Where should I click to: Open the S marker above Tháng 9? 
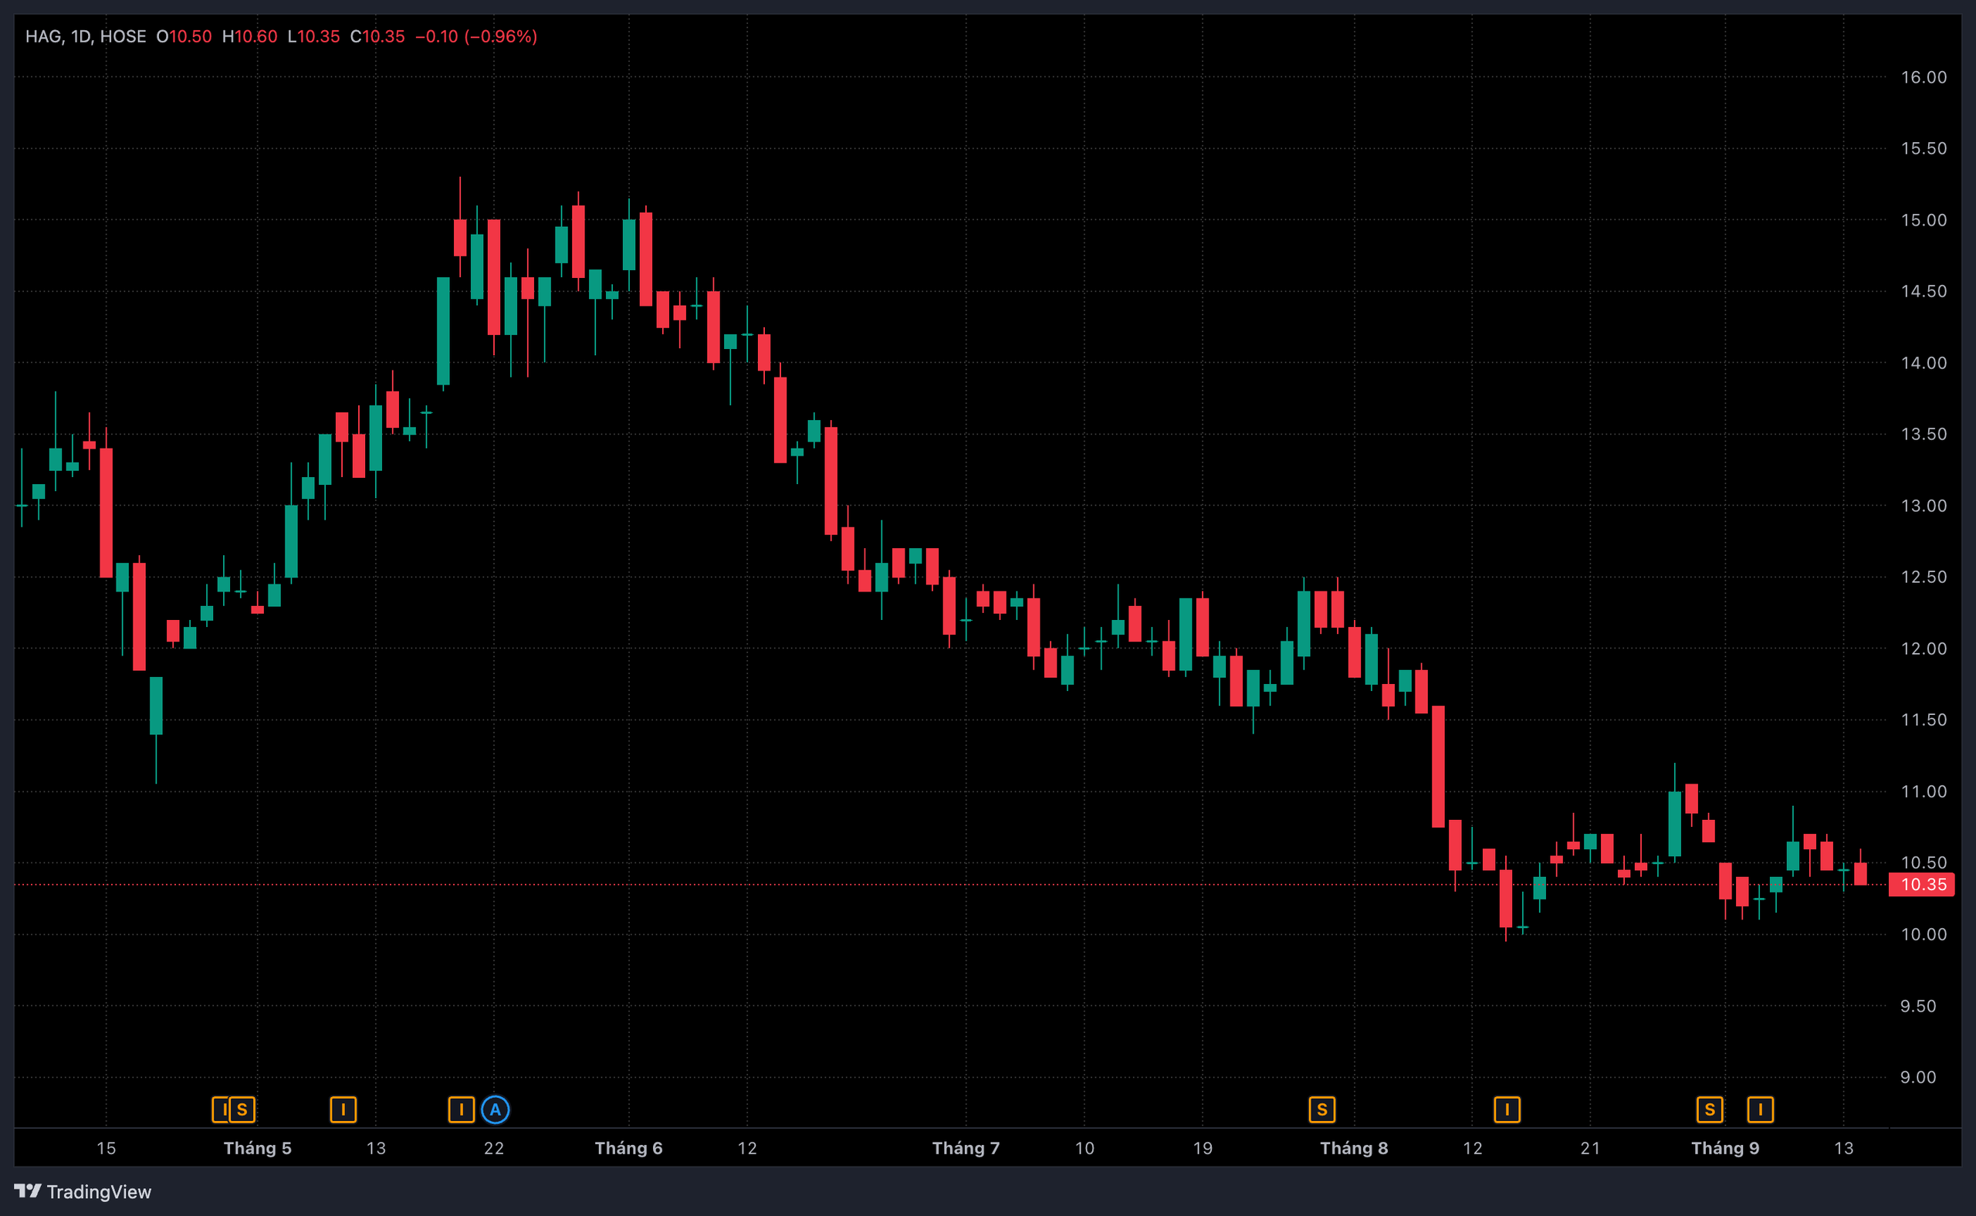[x=1710, y=1110]
